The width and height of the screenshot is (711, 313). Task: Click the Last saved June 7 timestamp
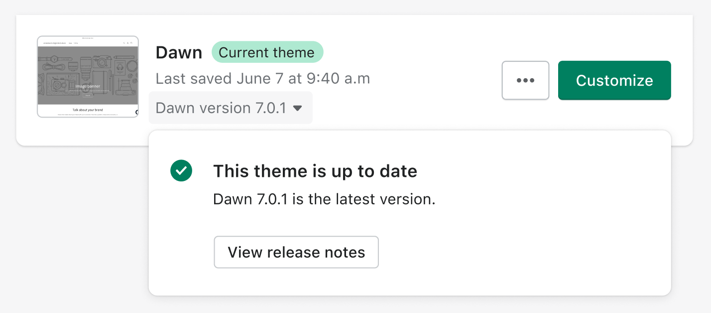(x=262, y=79)
